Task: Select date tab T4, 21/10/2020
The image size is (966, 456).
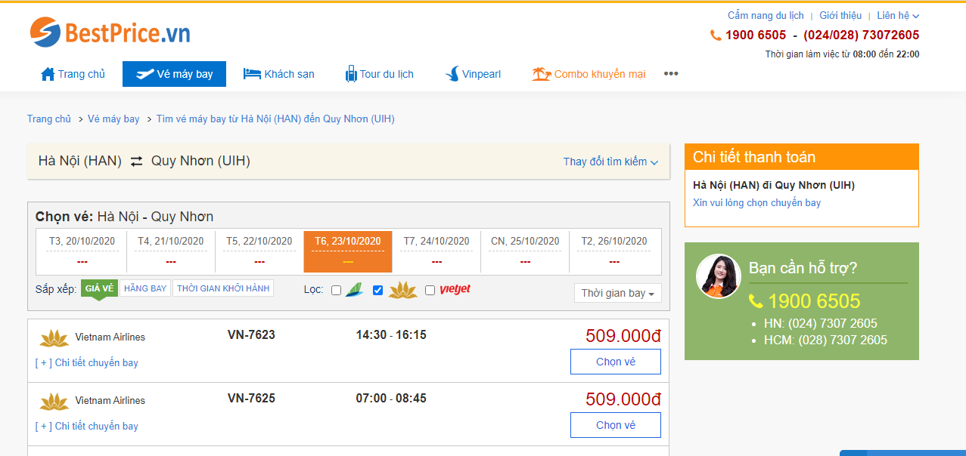Action: coord(171,251)
